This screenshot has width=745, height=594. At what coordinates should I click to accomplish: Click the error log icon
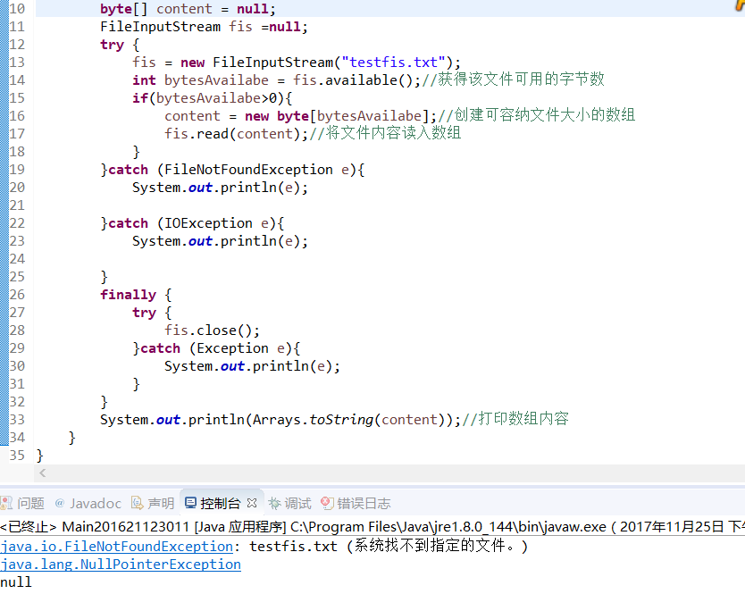click(x=327, y=503)
